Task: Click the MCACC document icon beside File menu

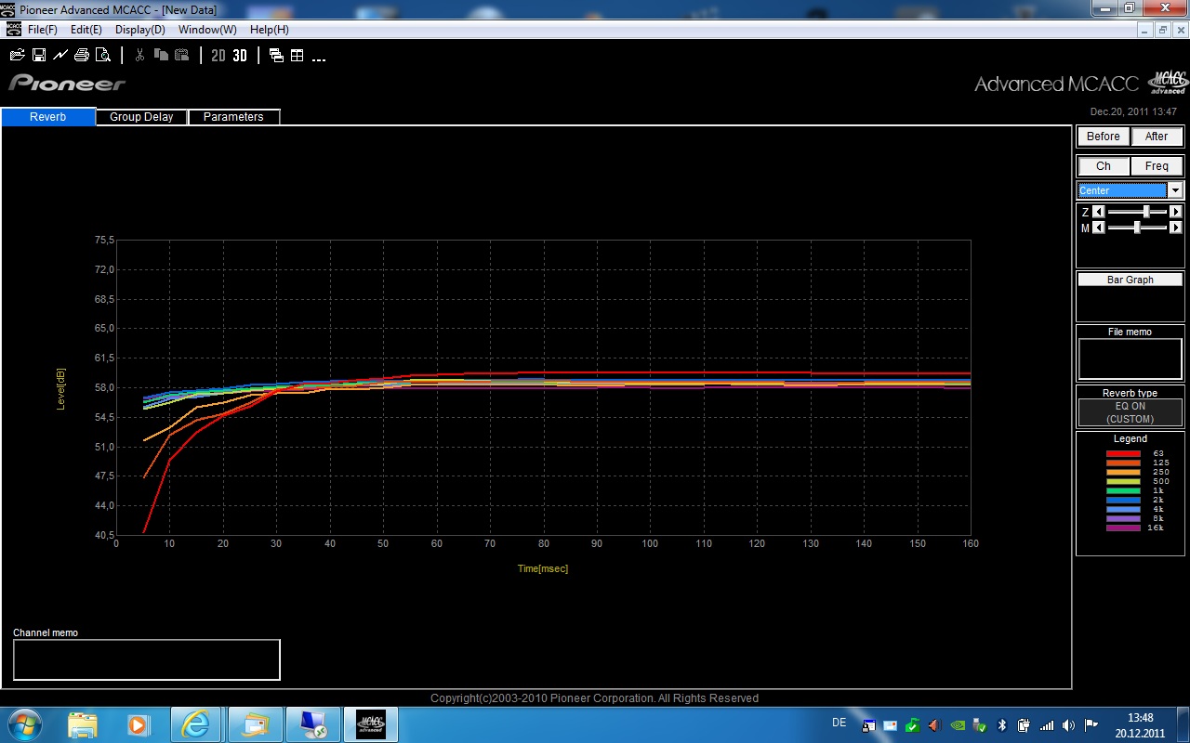Action: 14,30
